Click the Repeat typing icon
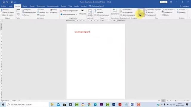 [12, 2]
